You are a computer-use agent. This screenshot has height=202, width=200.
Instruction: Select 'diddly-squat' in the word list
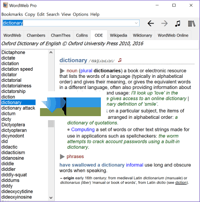14,175
